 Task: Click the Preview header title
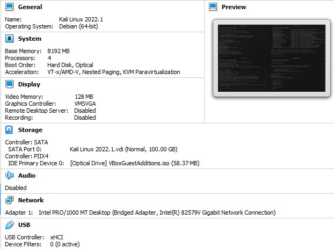pos(234,7)
